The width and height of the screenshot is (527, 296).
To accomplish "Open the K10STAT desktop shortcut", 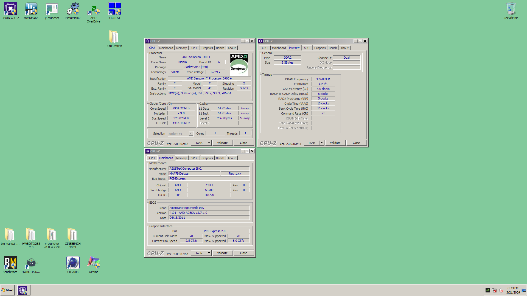I will (114, 11).
